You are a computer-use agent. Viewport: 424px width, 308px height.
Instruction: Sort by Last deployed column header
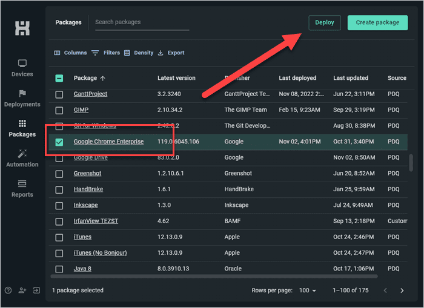coord(297,78)
